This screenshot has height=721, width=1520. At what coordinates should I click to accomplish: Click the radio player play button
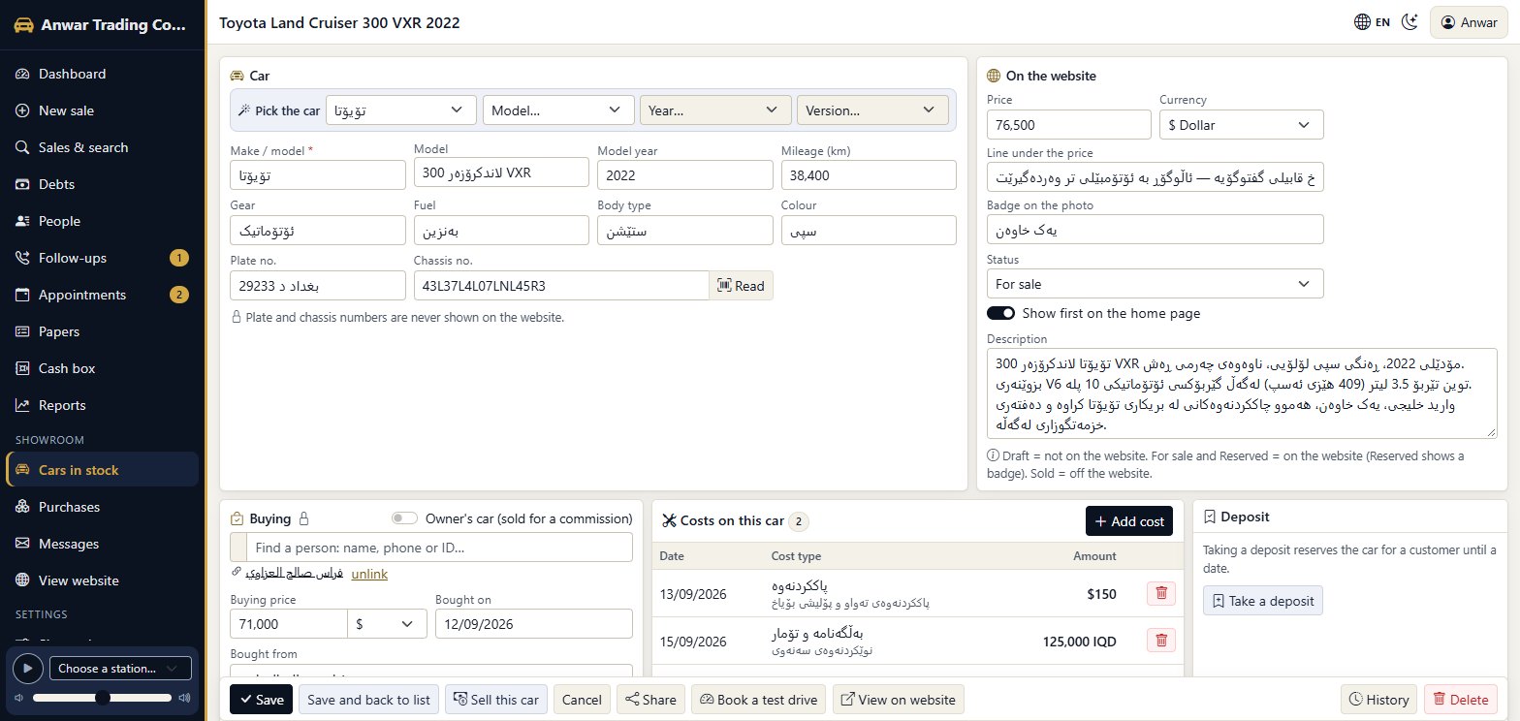(x=27, y=668)
